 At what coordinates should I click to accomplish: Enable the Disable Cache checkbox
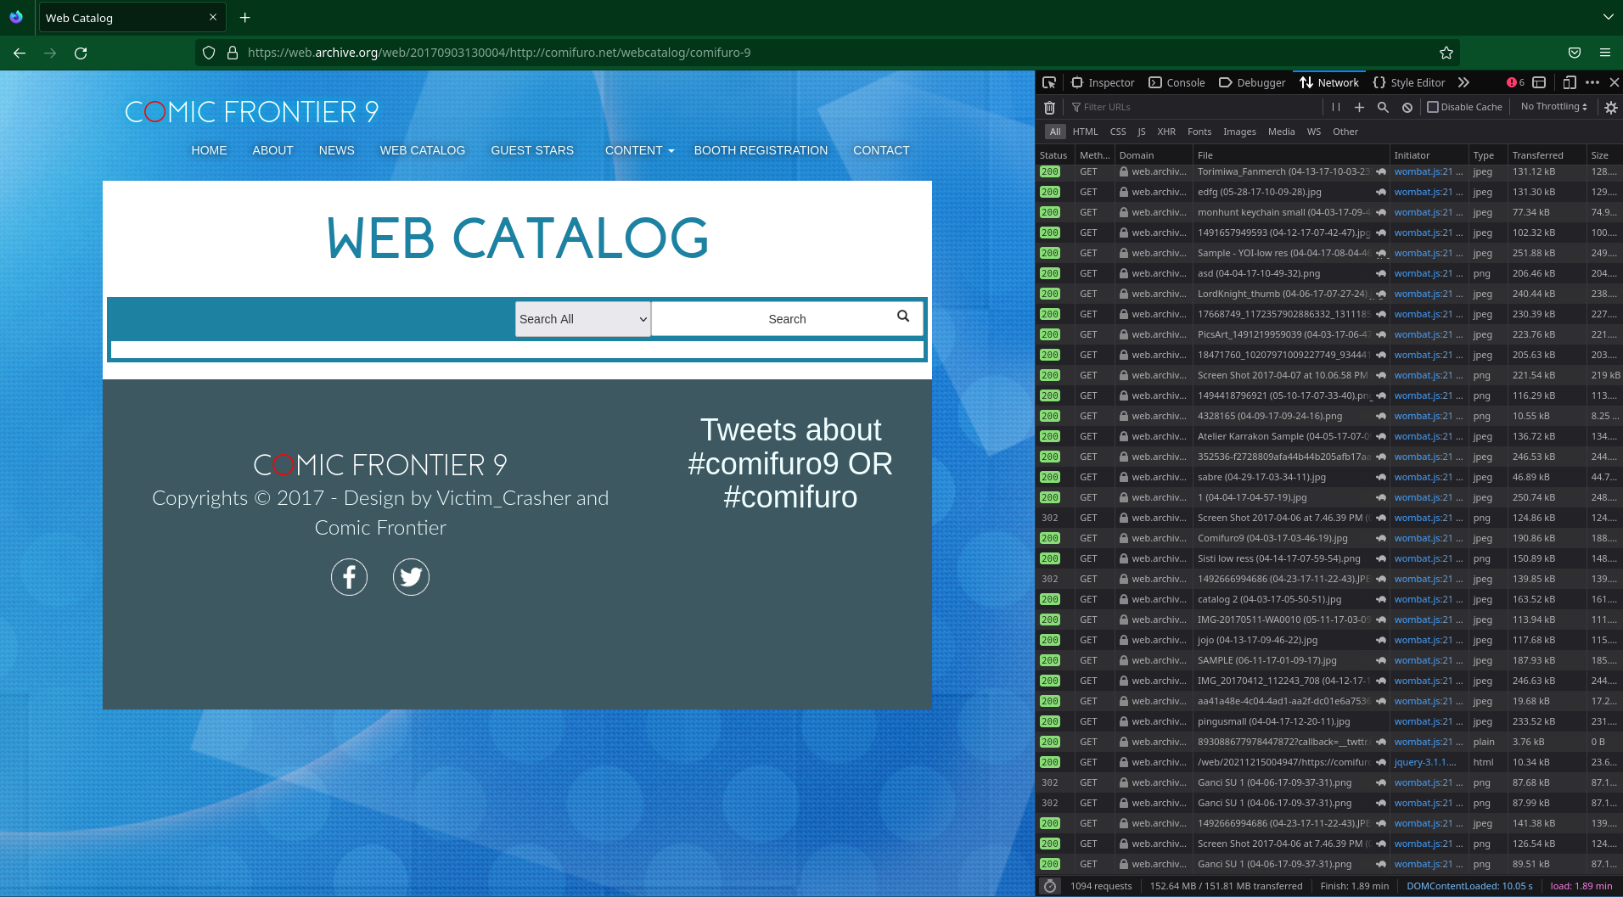(x=1433, y=107)
